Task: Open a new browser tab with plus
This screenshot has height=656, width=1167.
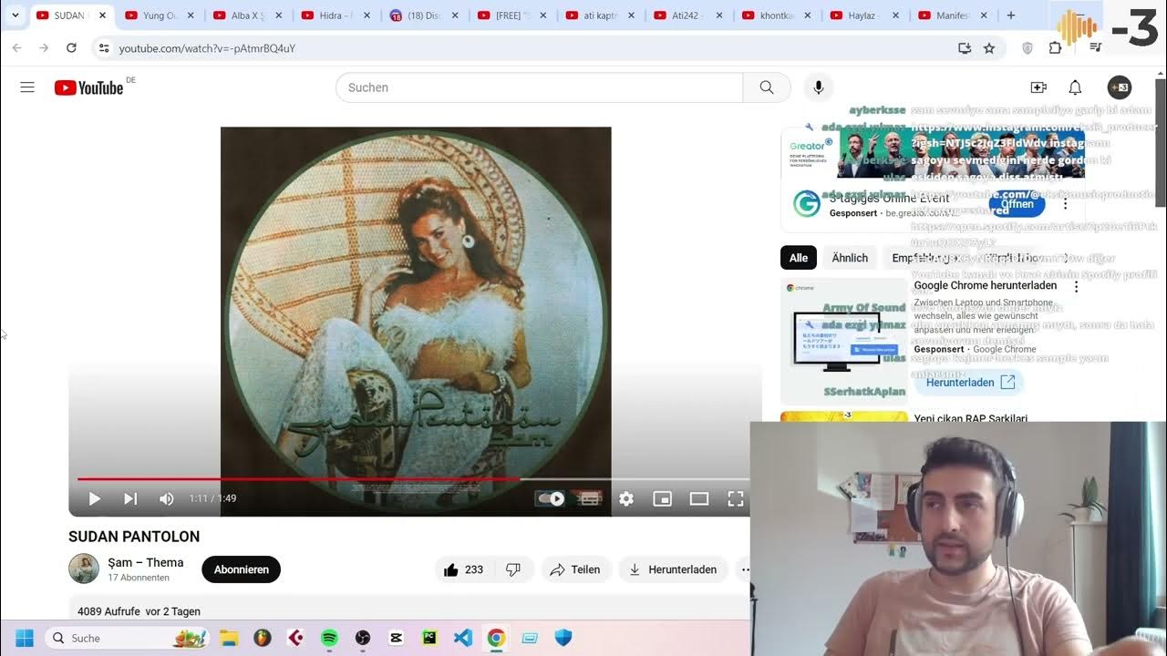Action: pyautogui.click(x=1010, y=15)
